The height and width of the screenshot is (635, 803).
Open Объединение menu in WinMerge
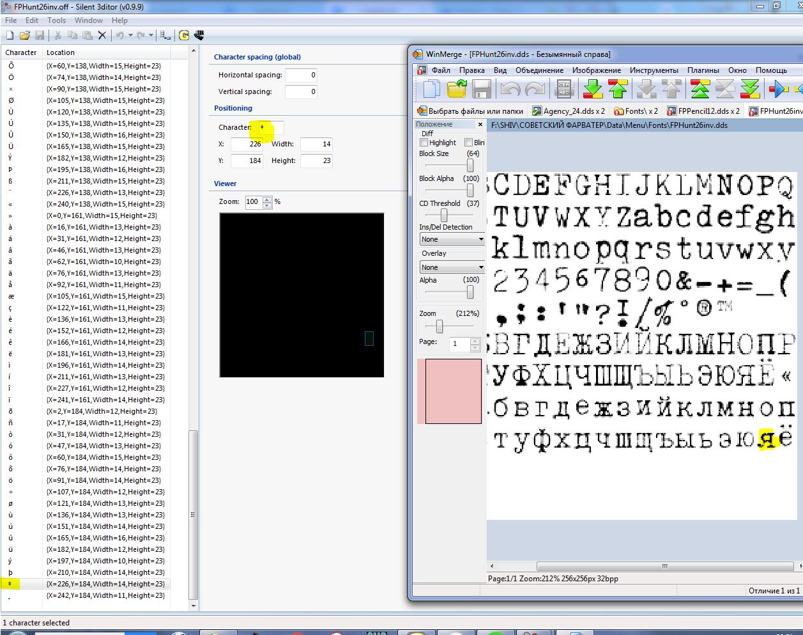[x=540, y=70]
